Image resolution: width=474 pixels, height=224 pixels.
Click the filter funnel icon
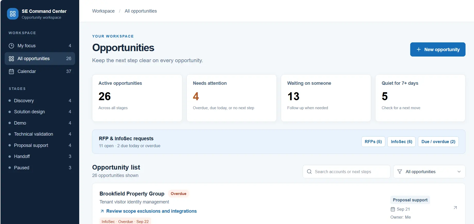click(x=400, y=172)
